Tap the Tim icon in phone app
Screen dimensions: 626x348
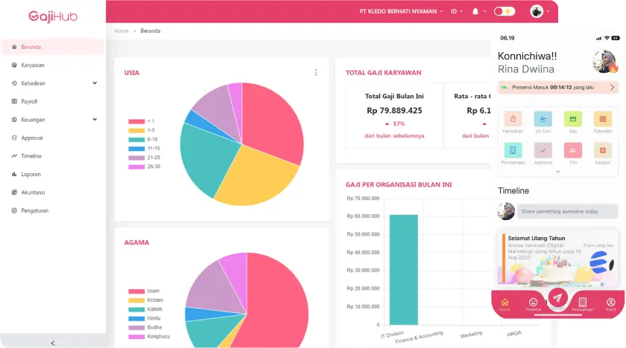click(573, 150)
